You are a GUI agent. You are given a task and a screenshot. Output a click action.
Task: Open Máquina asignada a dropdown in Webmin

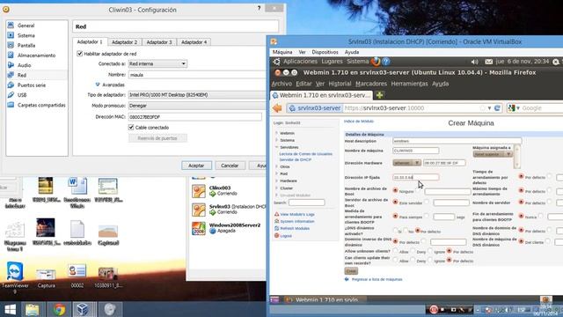[493, 154]
